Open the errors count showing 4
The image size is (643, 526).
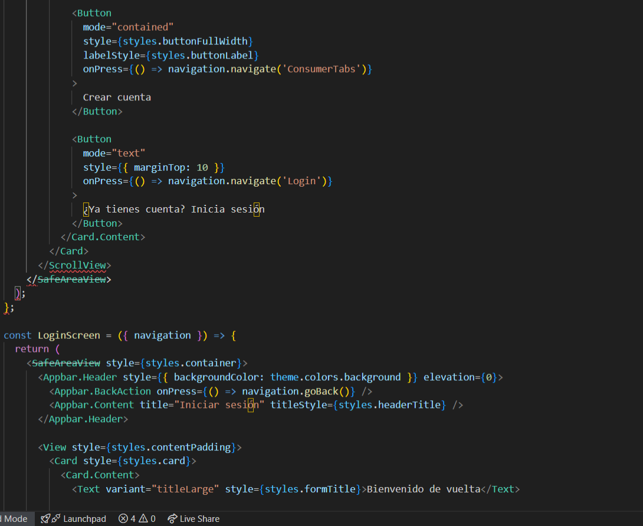(x=127, y=518)
